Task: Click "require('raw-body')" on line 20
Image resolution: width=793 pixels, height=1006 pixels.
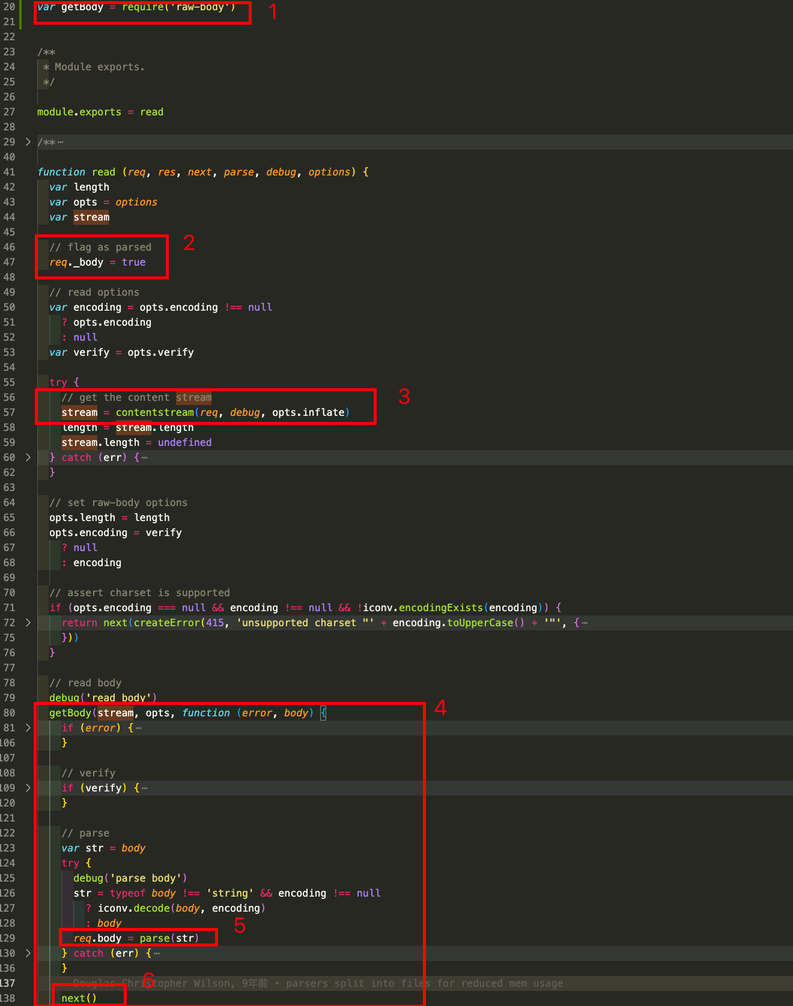Action: coord(178,7)
